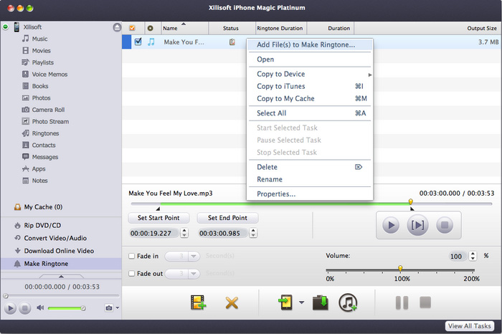Choose Select All from context menu
Screen dimensions: 502x334
309,113
